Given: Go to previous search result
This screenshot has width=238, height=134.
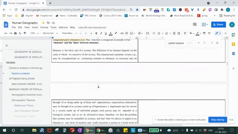Looking at the screenshot, I should point(199,43).
